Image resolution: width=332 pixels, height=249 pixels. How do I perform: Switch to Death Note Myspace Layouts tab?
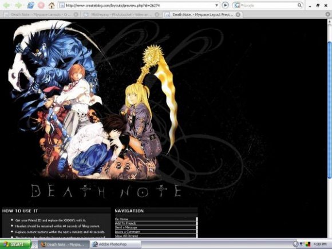click(x=41, y=14)
